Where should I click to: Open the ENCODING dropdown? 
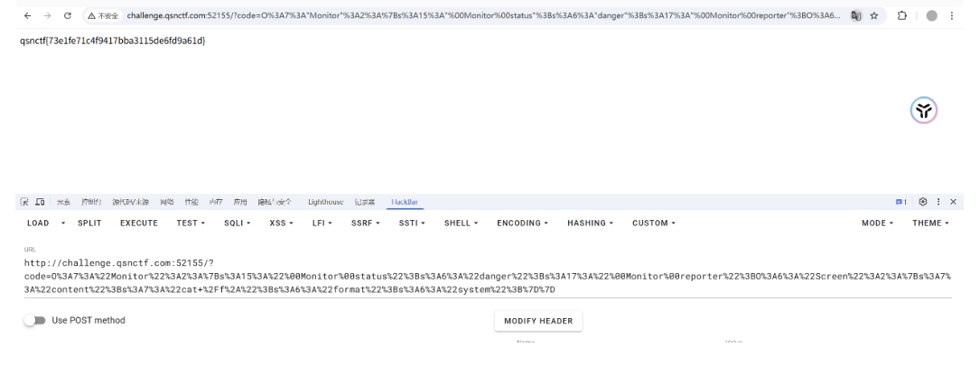[525, 223]
